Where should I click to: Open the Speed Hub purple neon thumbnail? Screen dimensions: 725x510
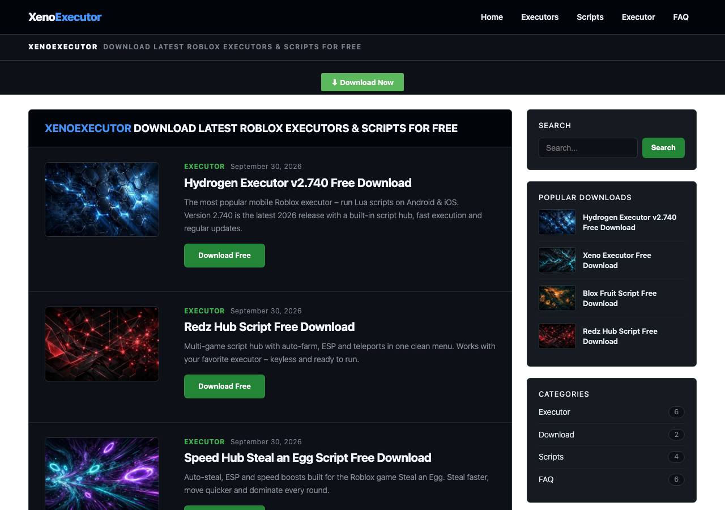point(102,474)
